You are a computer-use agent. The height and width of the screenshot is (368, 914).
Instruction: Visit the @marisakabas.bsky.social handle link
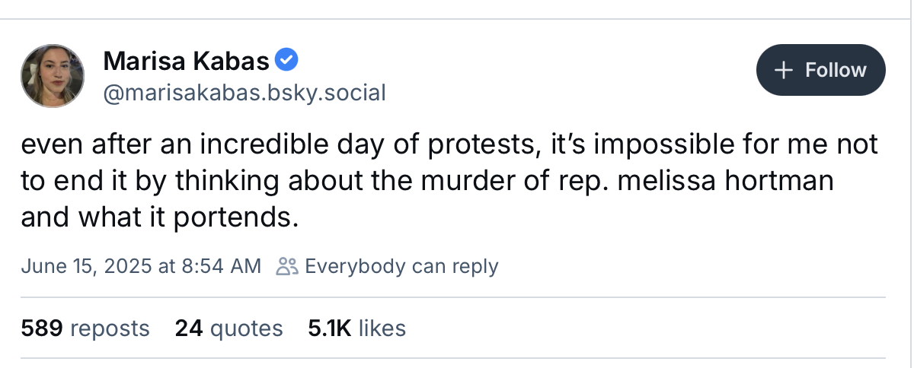(x=244, y=94)
